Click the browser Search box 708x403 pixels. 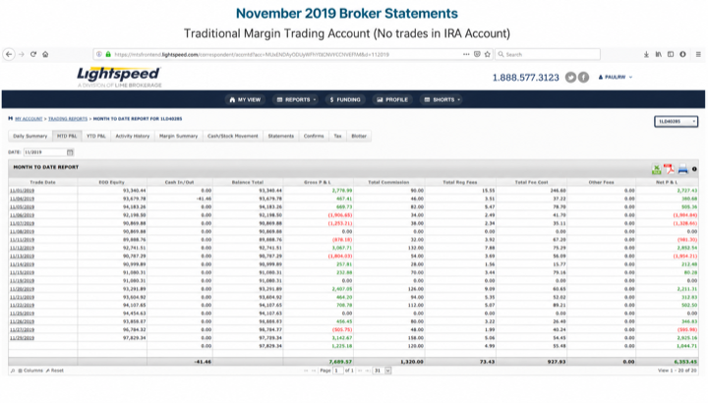[548, 54]
